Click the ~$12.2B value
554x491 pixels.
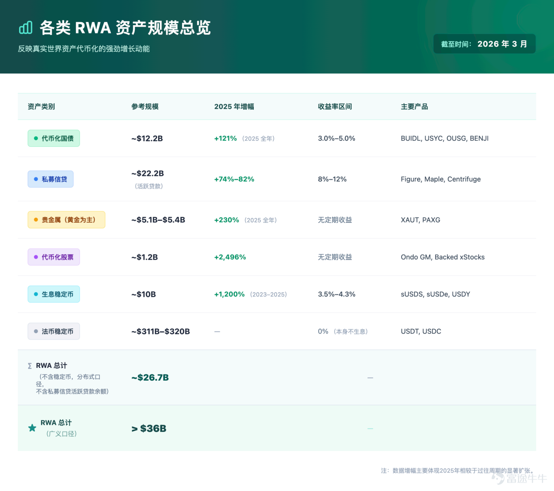click(x=147, y=138)
